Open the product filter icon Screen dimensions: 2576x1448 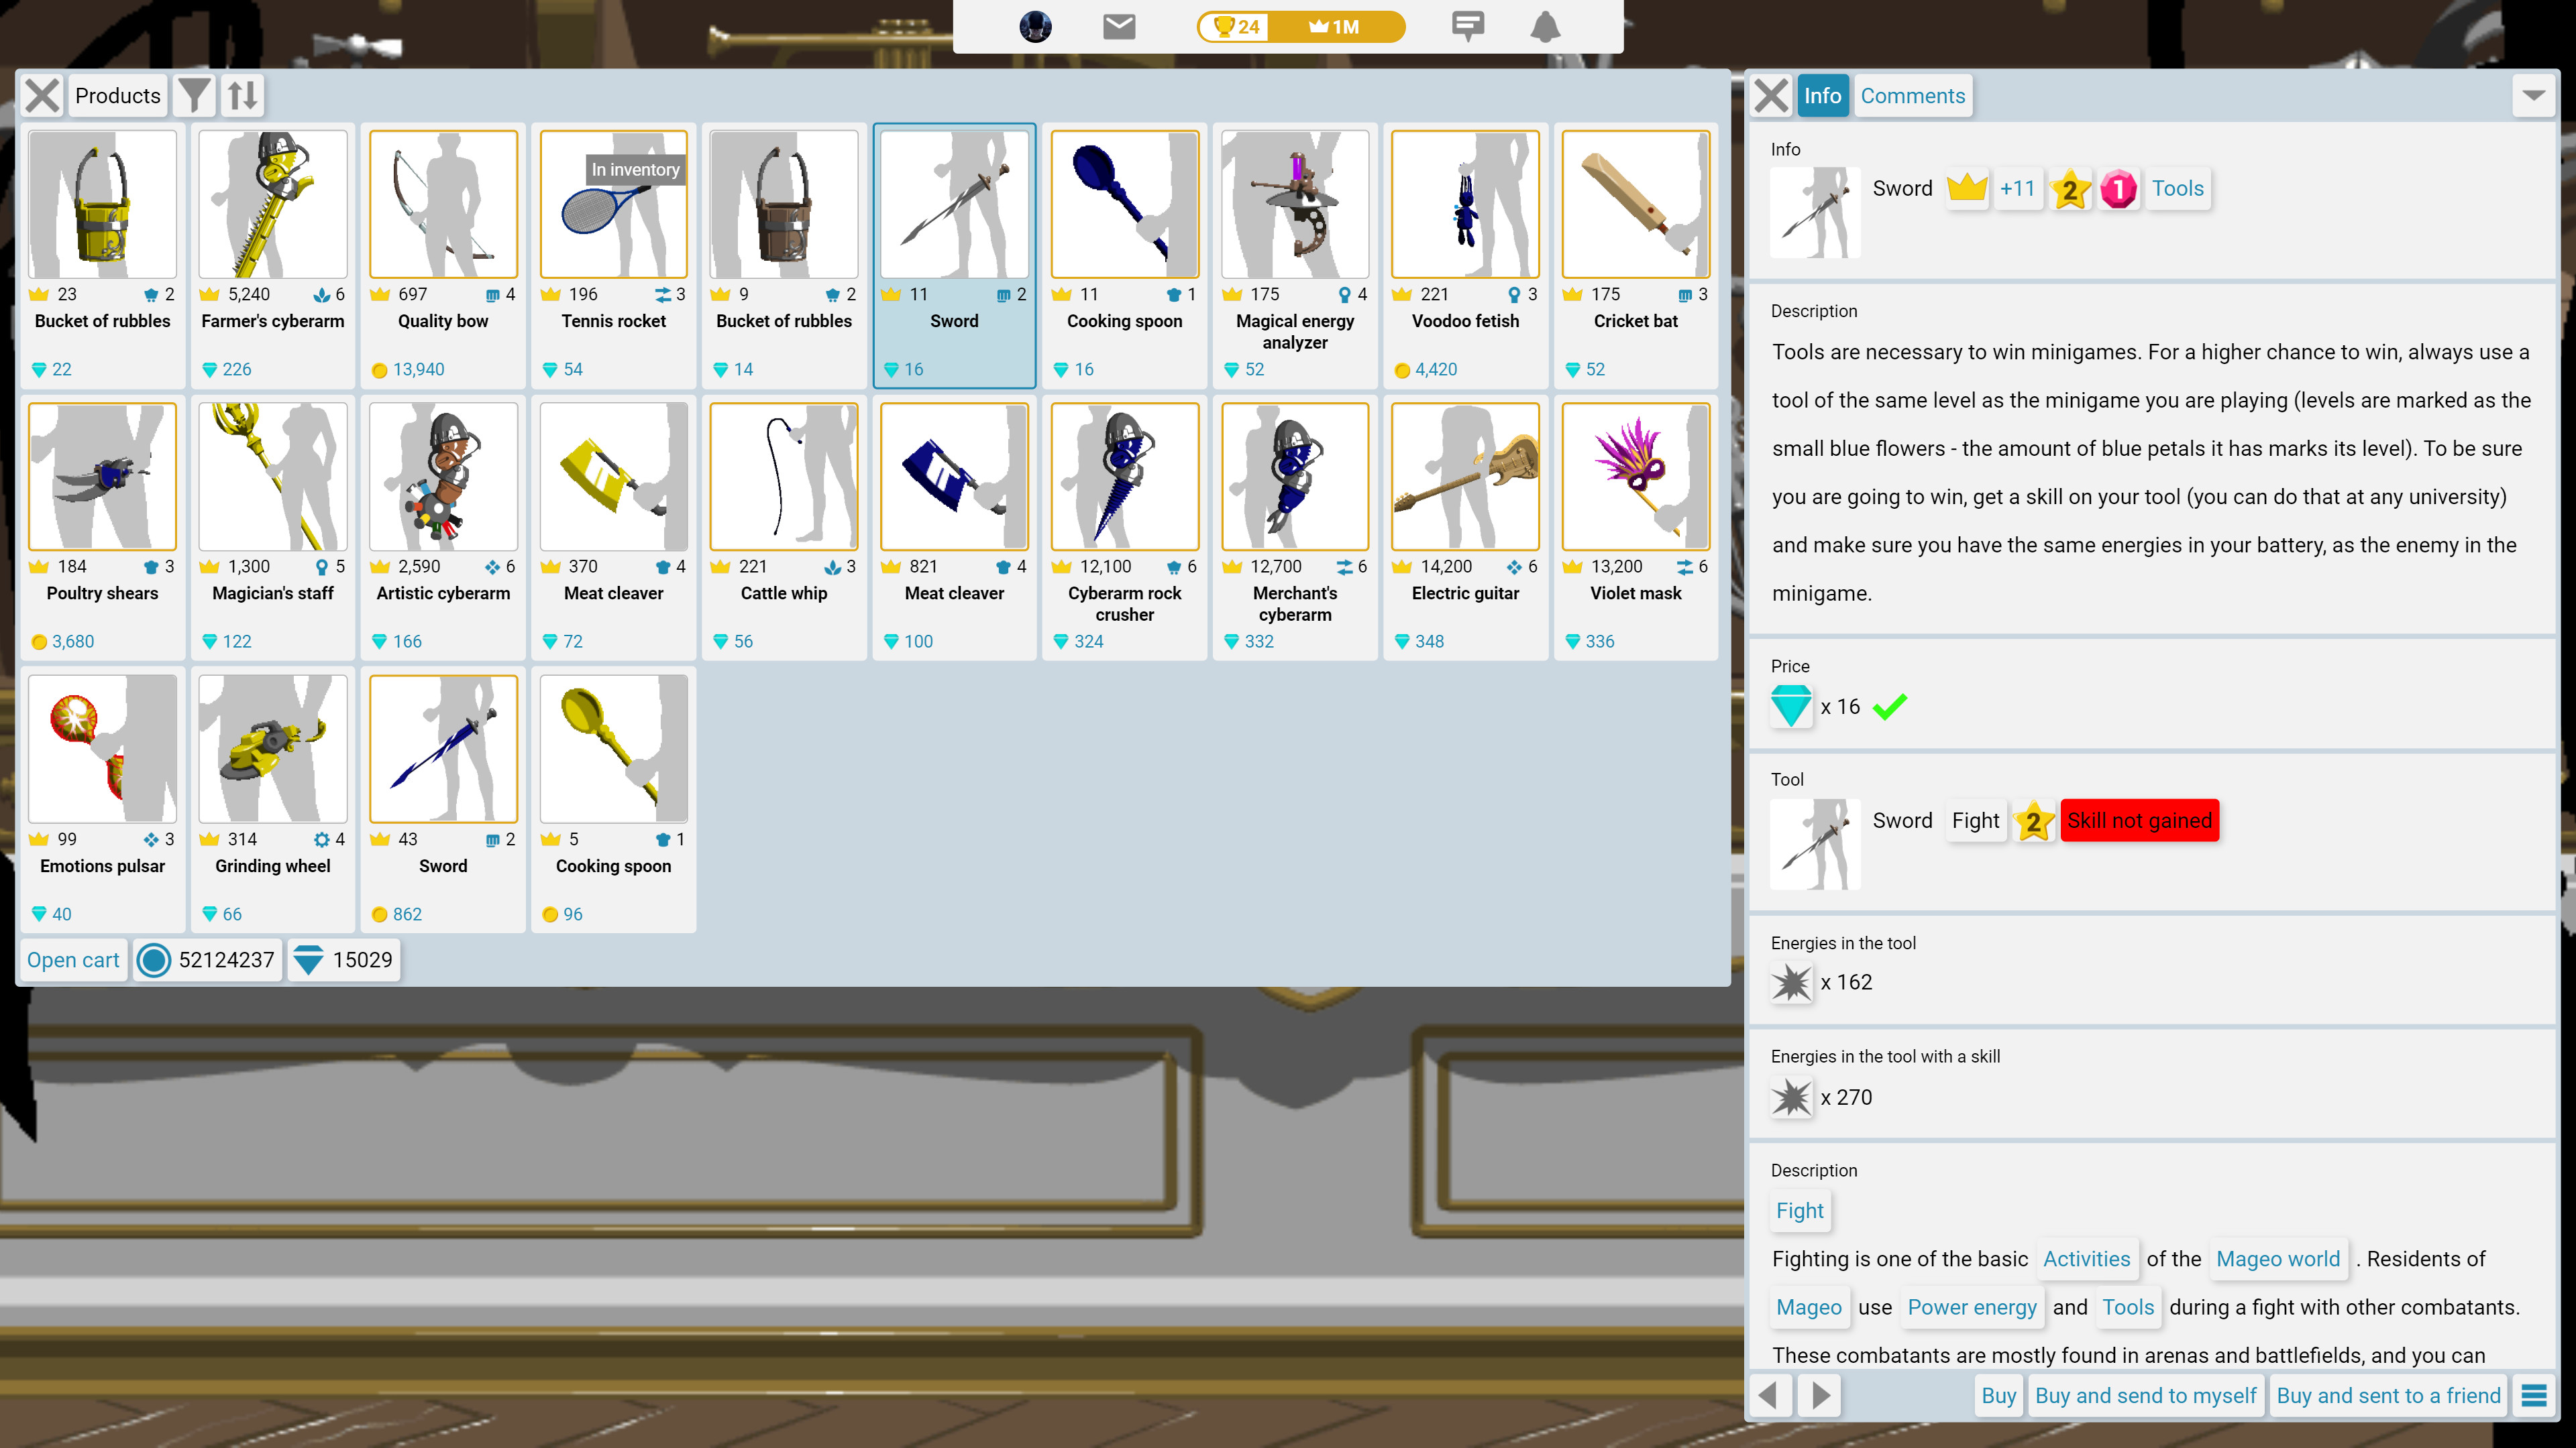click(x=194, y=95)
